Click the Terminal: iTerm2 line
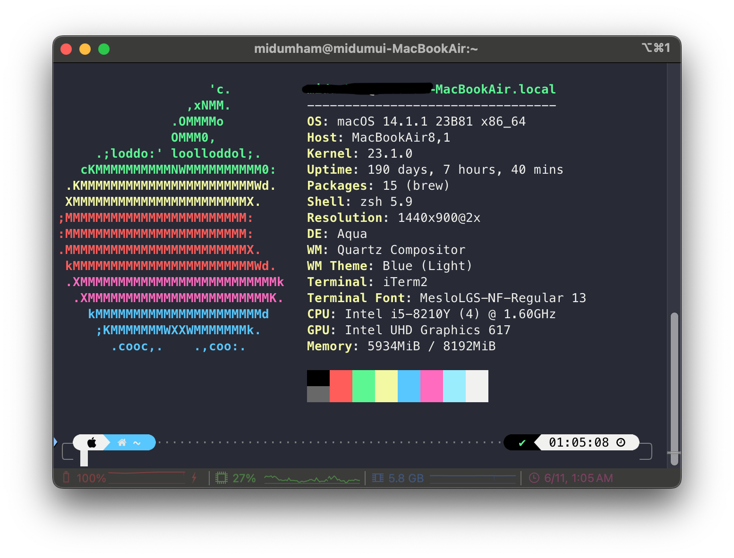This screenshot has height=558, width=734. pyautogui.click(x=367, y=282)
